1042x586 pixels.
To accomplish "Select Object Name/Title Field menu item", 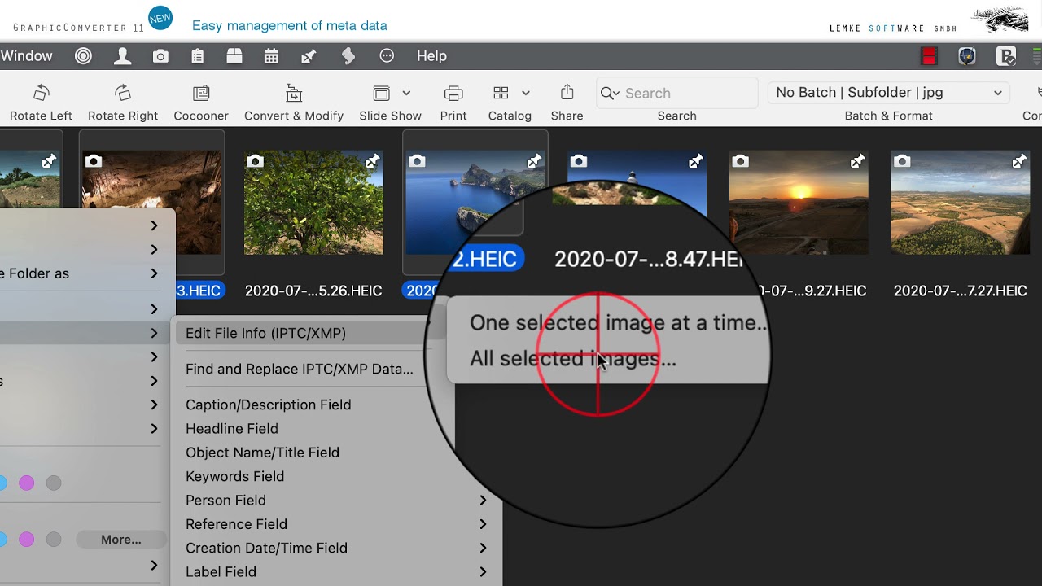I will tap(262, 453).
